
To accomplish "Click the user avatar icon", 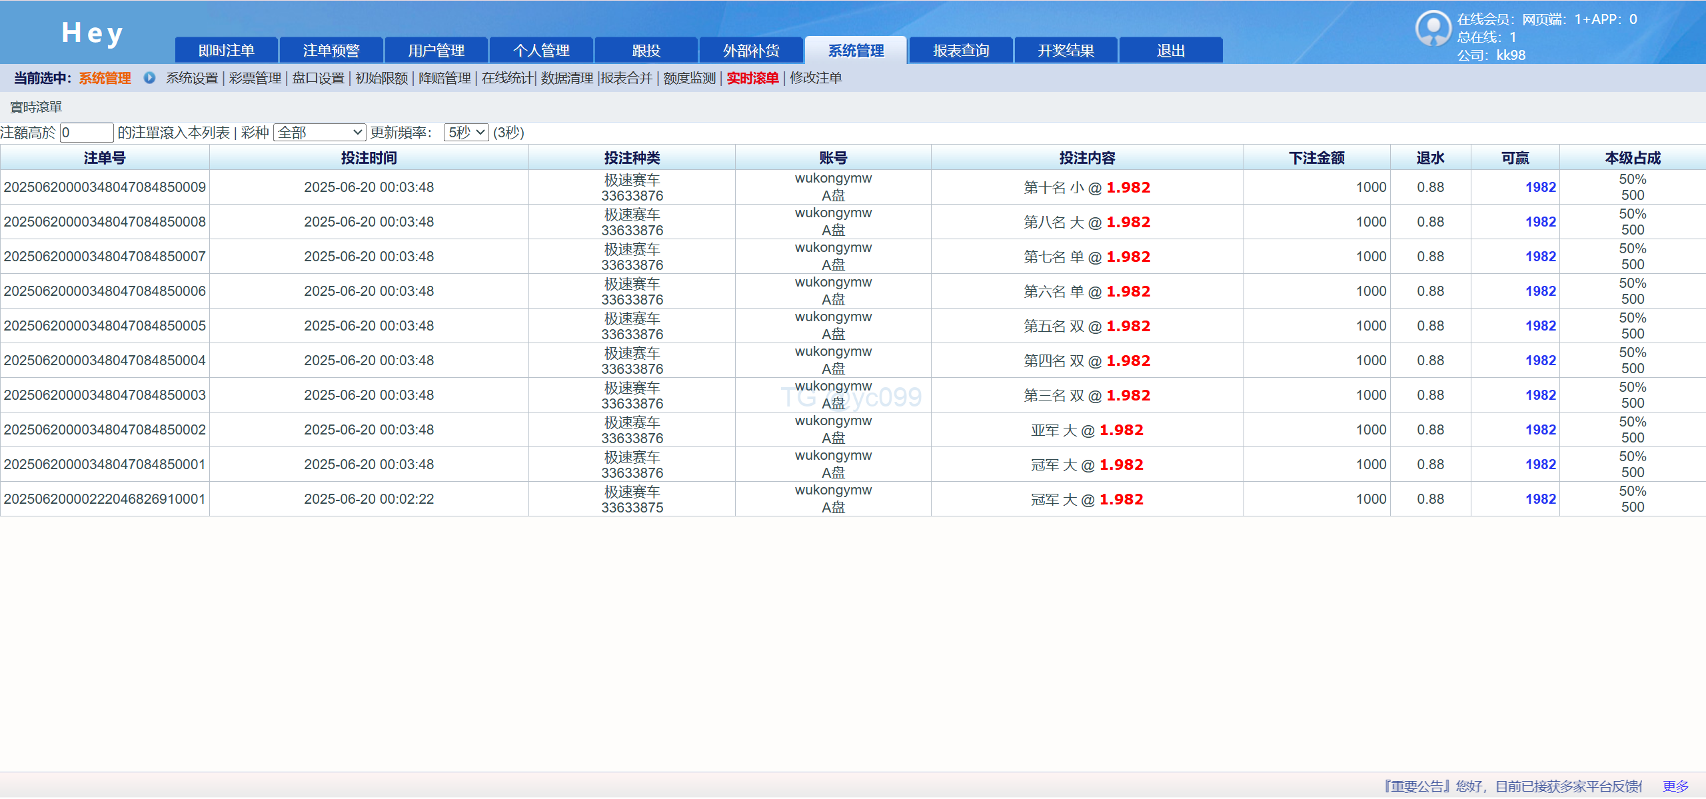I will click(x=1433, y=29).
